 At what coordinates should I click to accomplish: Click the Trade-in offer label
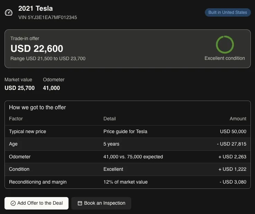25,38
